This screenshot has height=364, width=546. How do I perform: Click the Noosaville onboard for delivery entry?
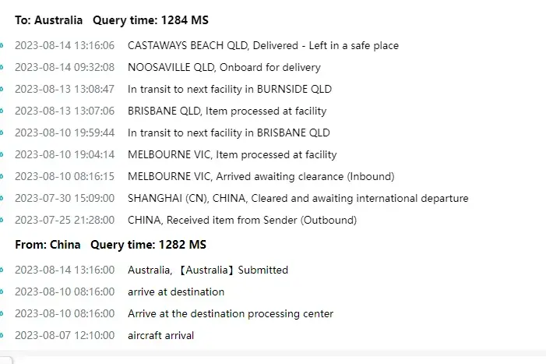[x=224, y=67]
